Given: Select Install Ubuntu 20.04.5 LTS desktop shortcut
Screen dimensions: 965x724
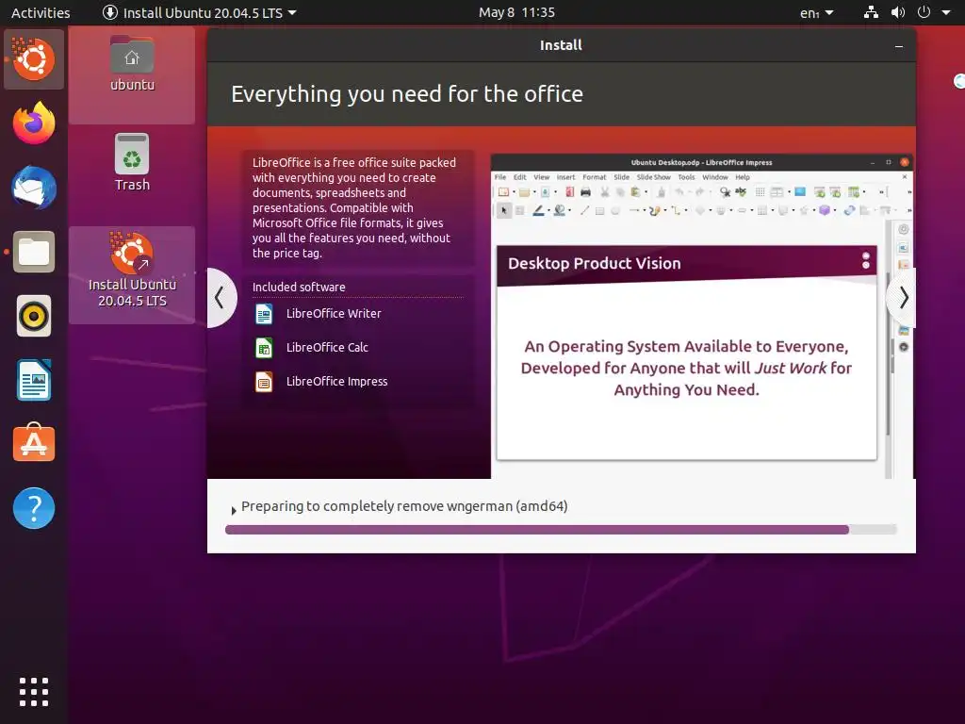Looking at the screenshot, I should 132,270.
